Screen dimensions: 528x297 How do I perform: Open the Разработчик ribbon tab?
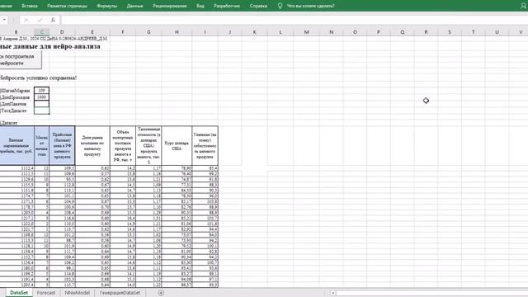tap(227, 6)
